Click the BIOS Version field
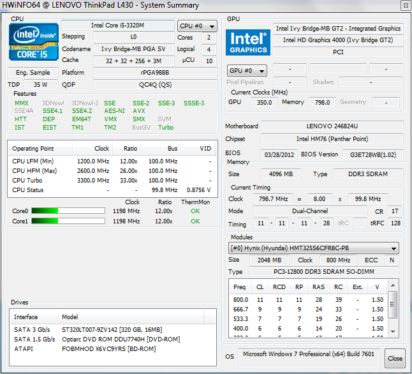This screenshot has width=412, height=374. tap(372, 154)
